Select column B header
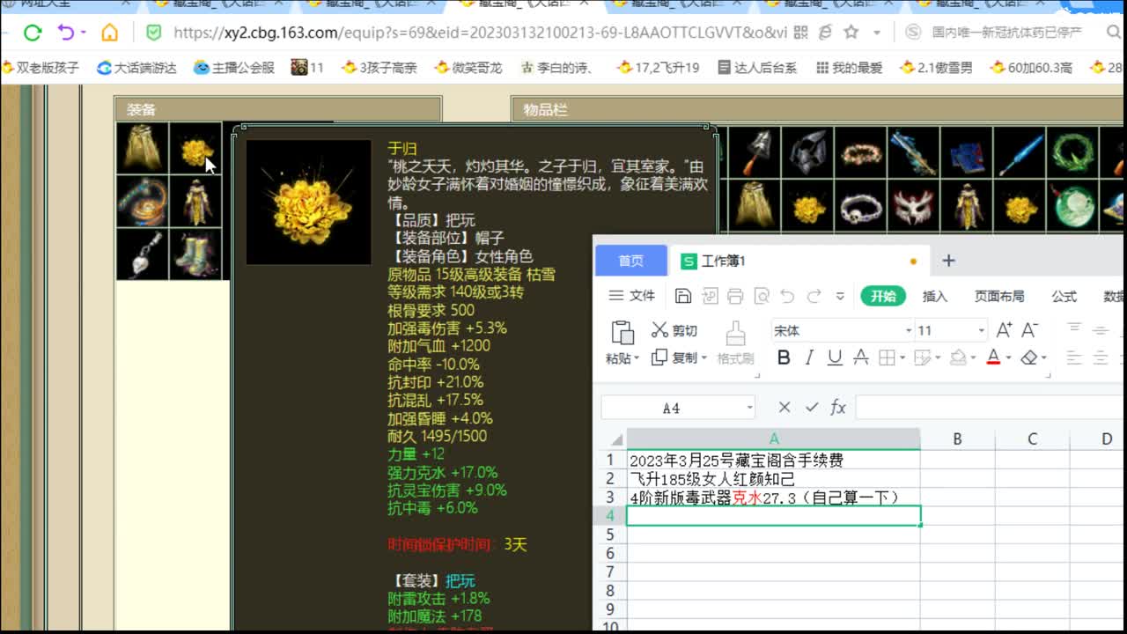The width and height of the screenshot is (1127, 634). tap(957, 439)
